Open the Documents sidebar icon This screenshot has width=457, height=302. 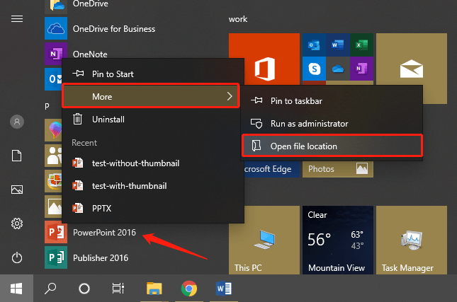16,156
